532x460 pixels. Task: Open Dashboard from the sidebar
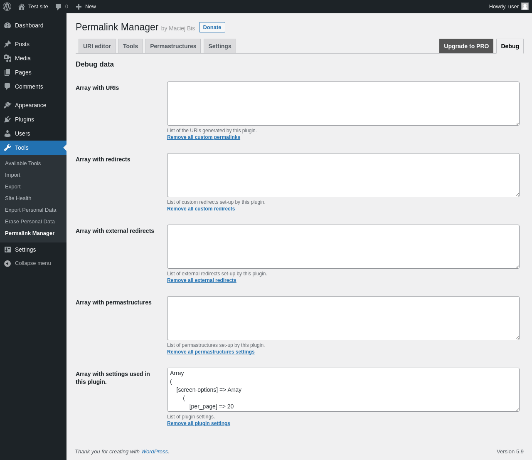29,25
